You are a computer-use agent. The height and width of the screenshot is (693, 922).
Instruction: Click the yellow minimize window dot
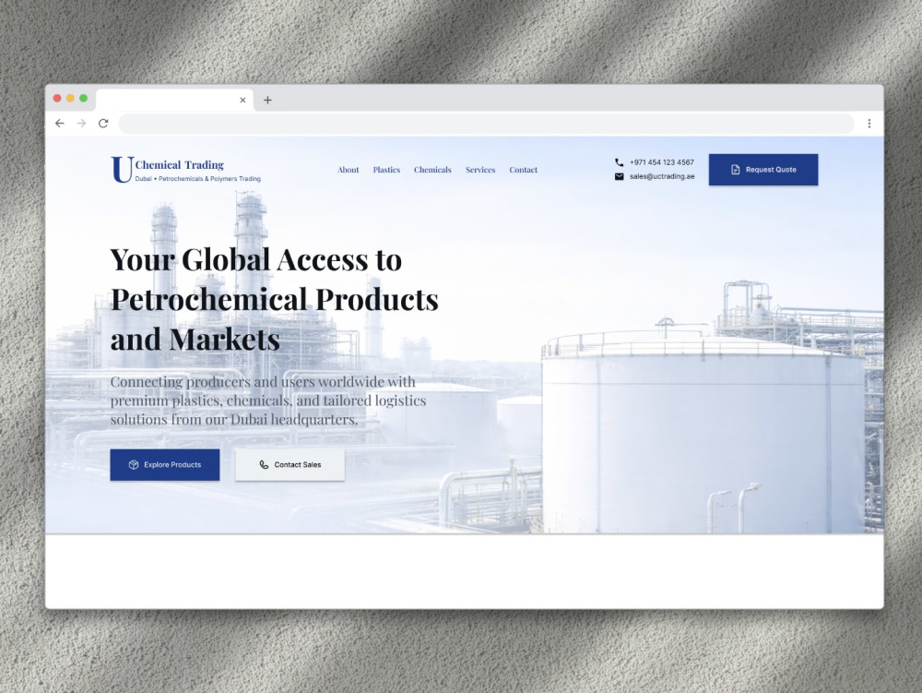[x=70, y=98]
